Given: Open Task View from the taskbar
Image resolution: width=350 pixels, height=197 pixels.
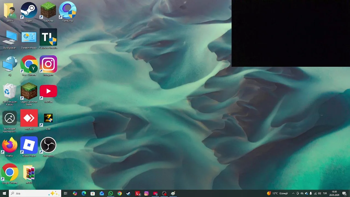Looking at the screenshot, I should pos(66,193).
